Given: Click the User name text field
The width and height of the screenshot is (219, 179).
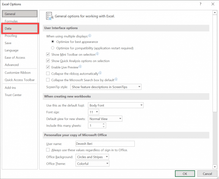Looking at the screenshot, I should click(105, 144).
